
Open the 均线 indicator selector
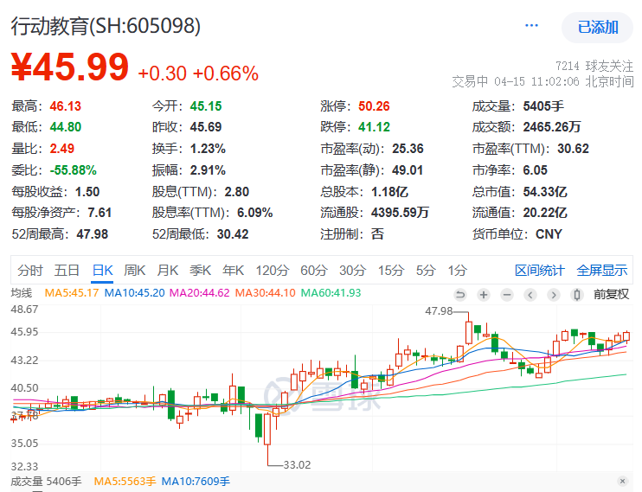(21, 293)
